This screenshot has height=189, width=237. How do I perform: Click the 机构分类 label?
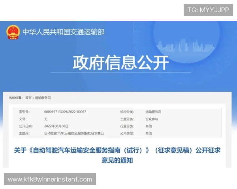127,112
